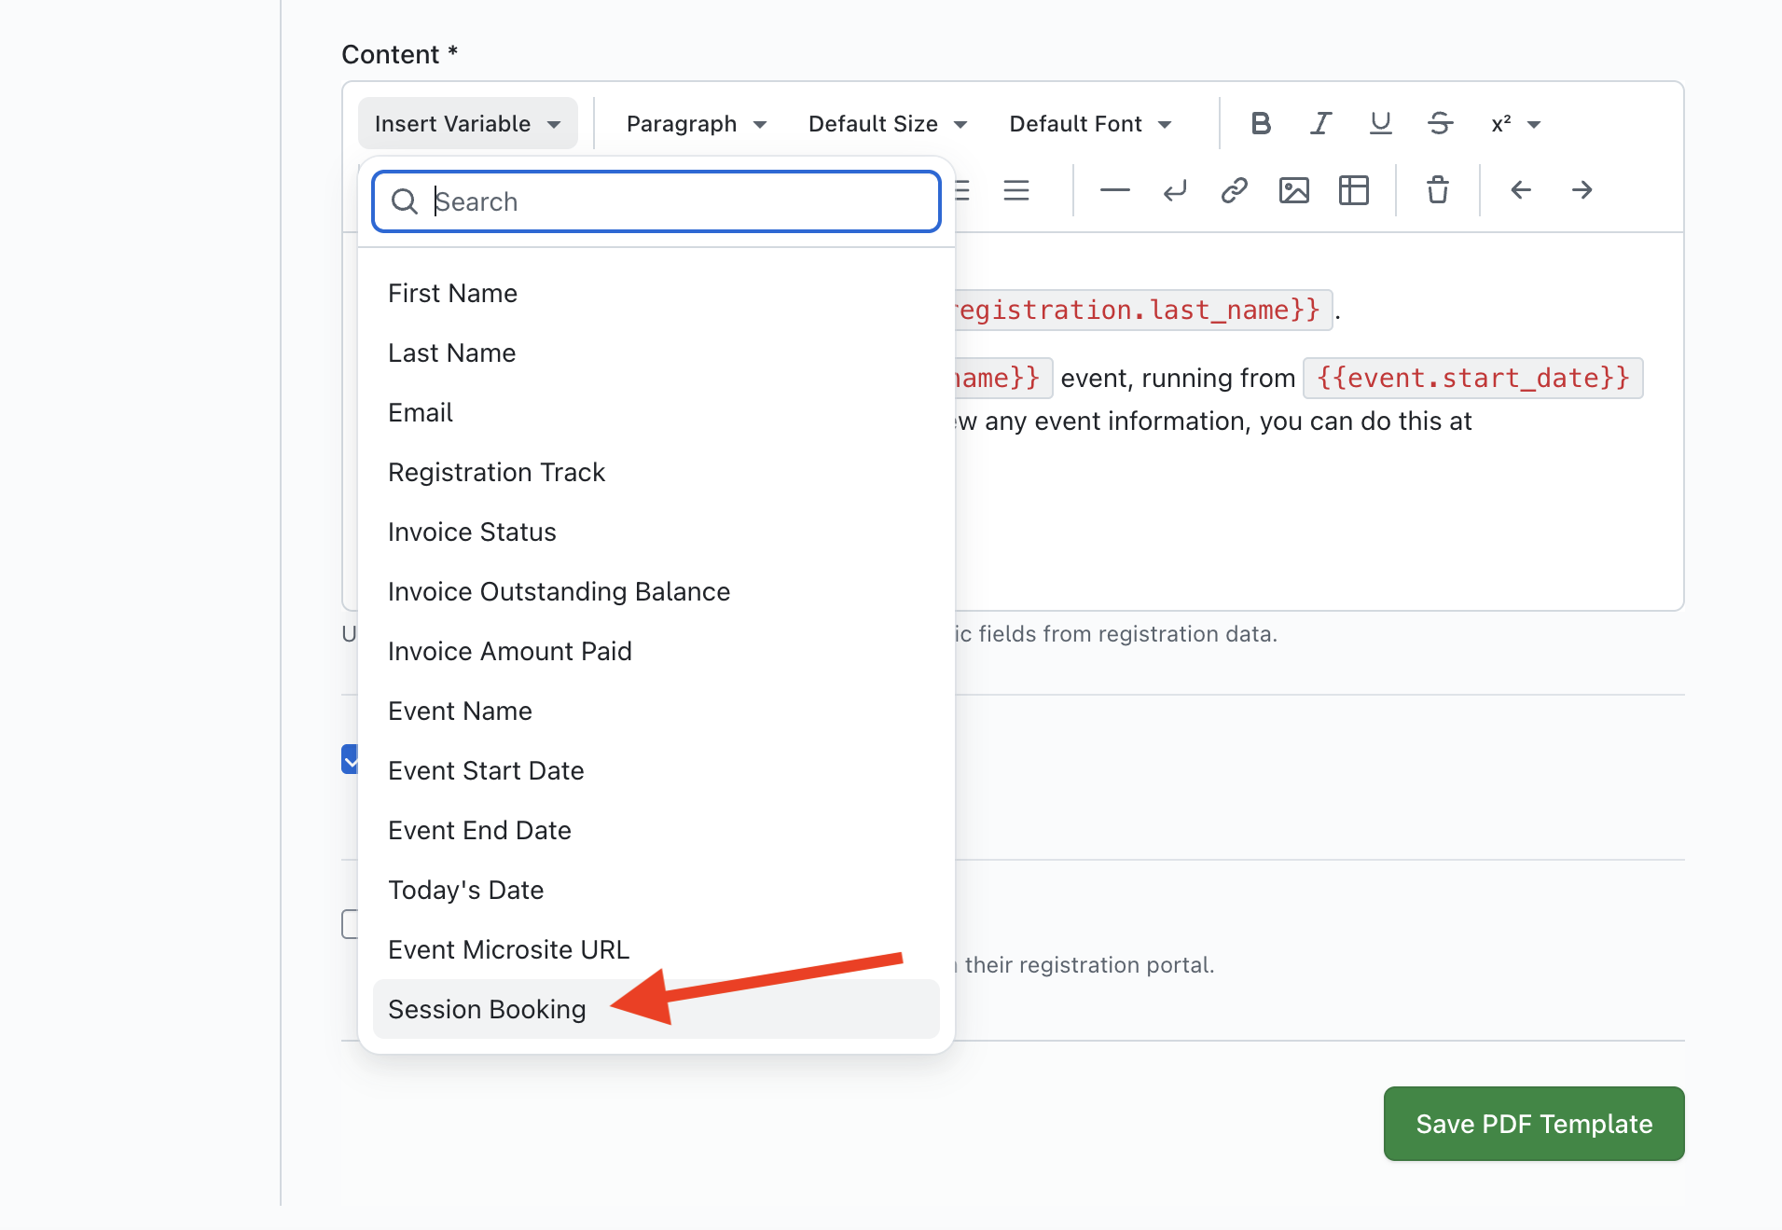The image size is (1782, 1230).
Task: Click the search magnifier icon
Action: point(404,201)
